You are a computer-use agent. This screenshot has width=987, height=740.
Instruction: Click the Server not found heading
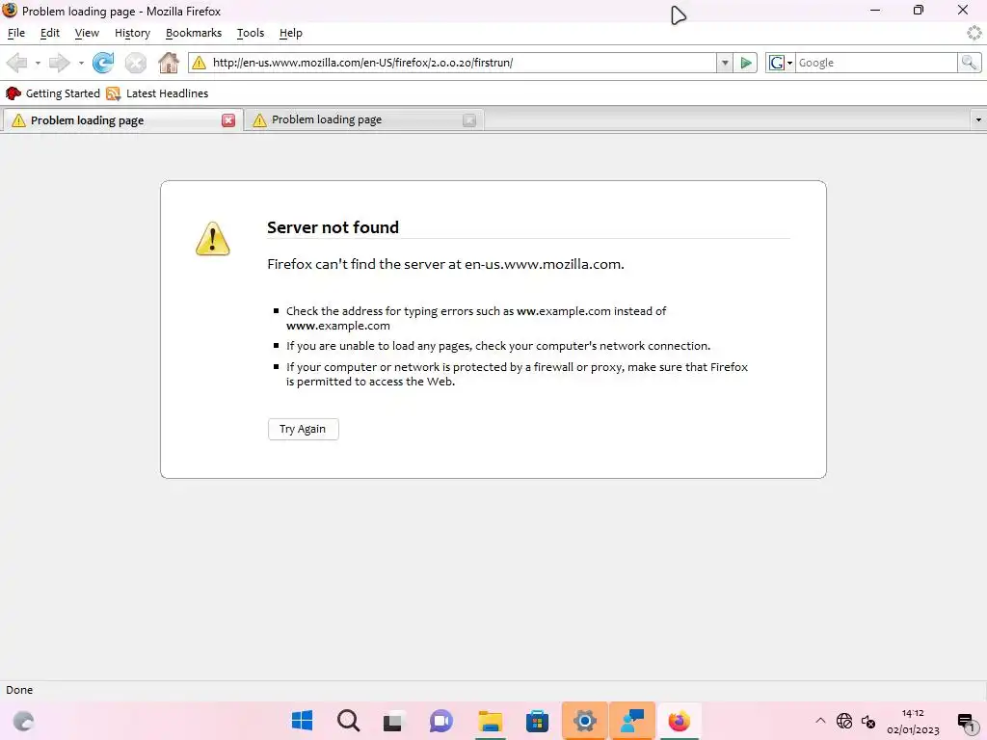click(333, 227)
